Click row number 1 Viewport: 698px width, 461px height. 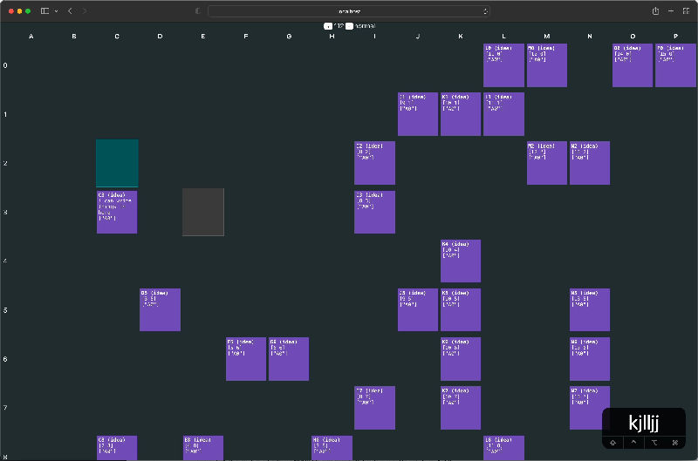click(5, 114)
